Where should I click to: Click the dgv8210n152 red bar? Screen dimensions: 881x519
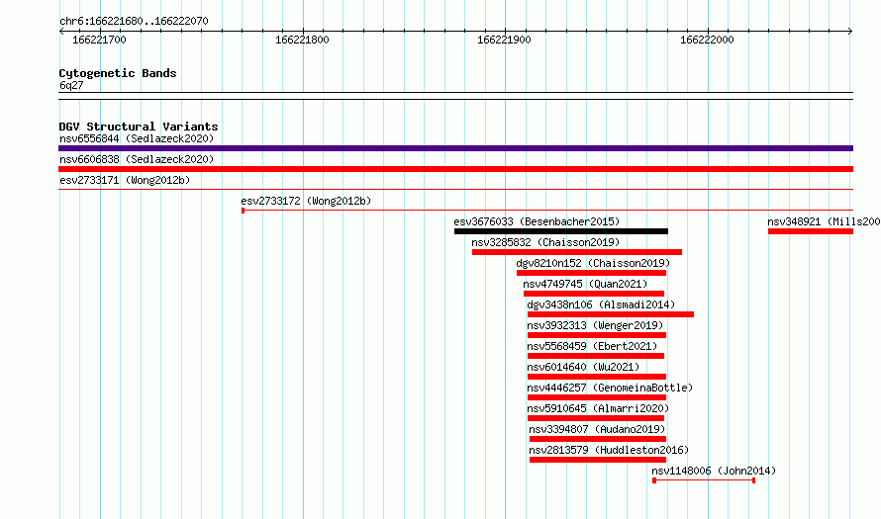pyautogui.click(x=591, y=273)
